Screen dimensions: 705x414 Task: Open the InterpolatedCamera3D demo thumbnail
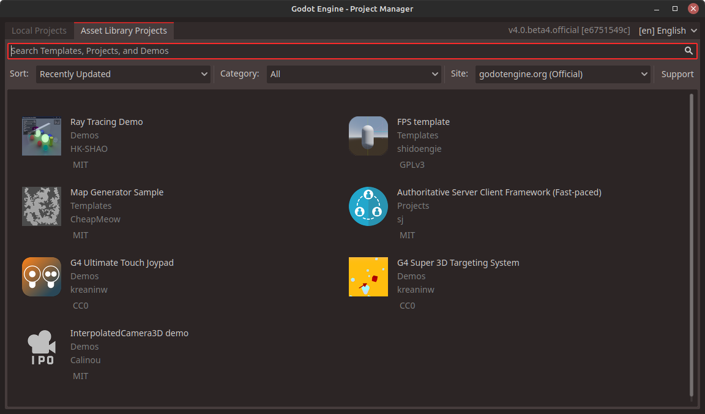pyautogui.click(x=41, y=347)
